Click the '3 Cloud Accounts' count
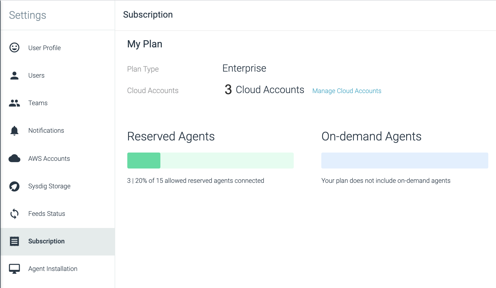This screenshot has width=496, height=288. 264,90
